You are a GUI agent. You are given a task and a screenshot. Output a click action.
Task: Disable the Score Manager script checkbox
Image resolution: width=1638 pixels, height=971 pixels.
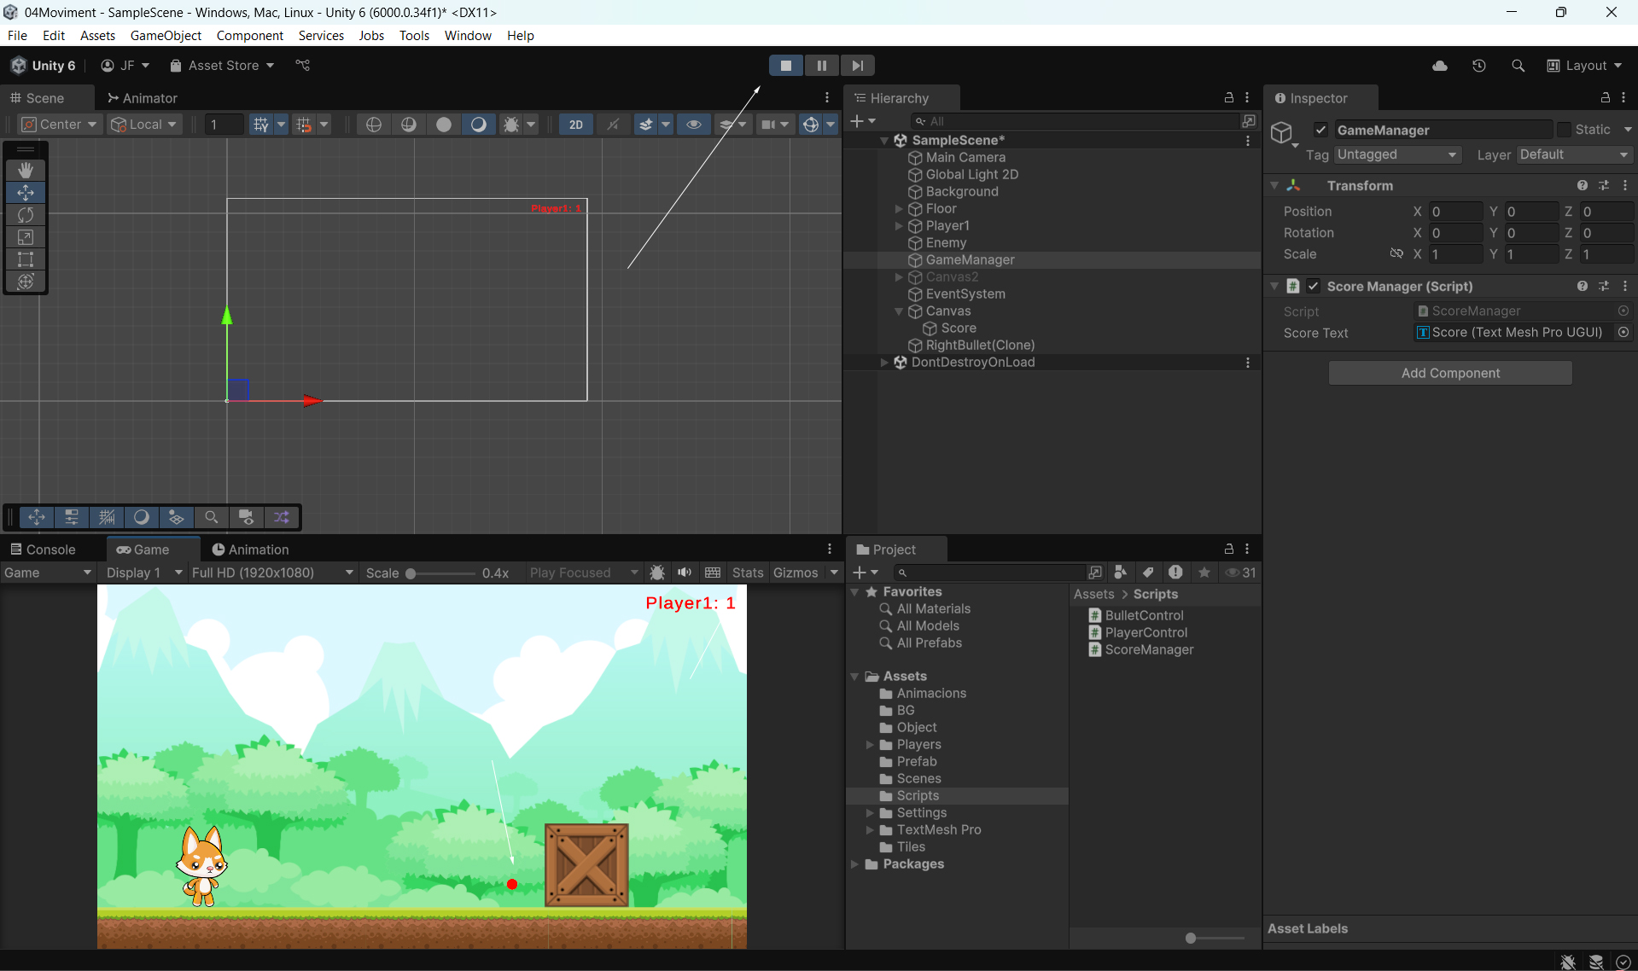pyautogui.click(x=1314, y=287)
